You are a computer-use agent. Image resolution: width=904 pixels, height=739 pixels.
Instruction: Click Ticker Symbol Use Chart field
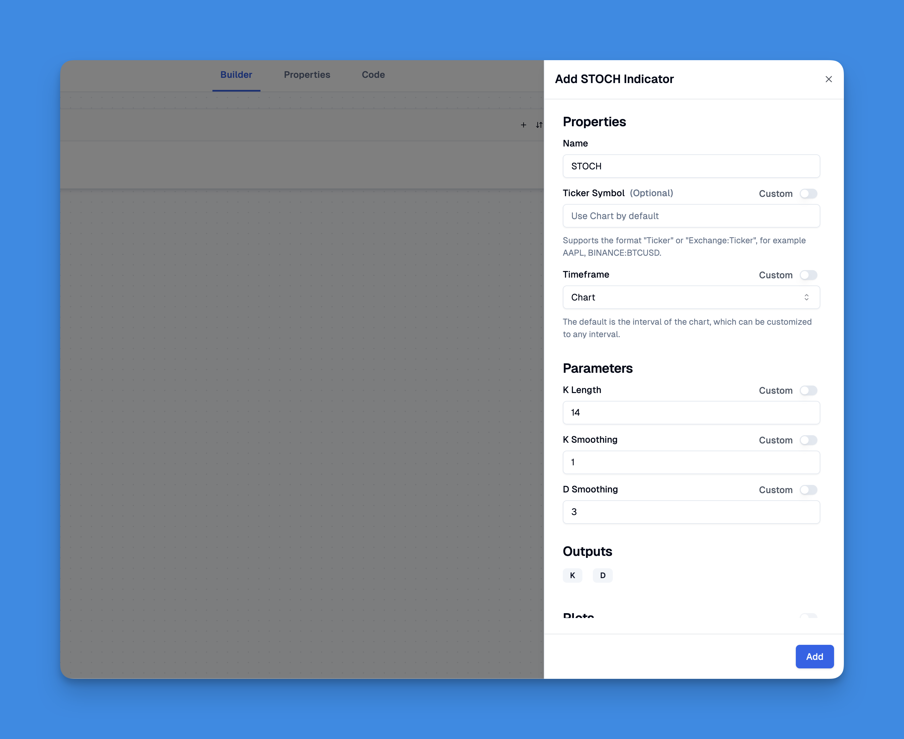[x=691, y=215]
